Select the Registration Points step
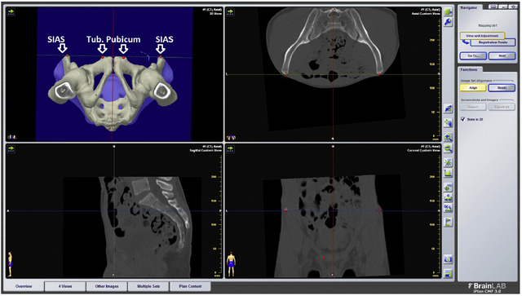522x296 pixels. point(493,42)
